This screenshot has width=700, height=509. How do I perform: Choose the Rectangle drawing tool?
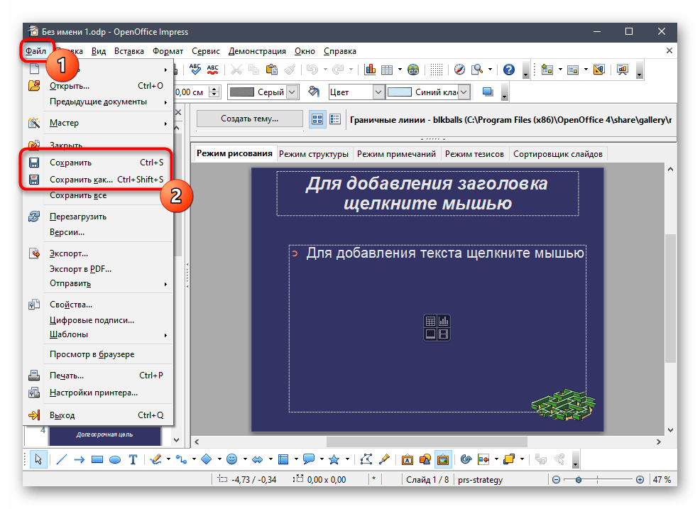pyautogui.click(x=97, y=459)
